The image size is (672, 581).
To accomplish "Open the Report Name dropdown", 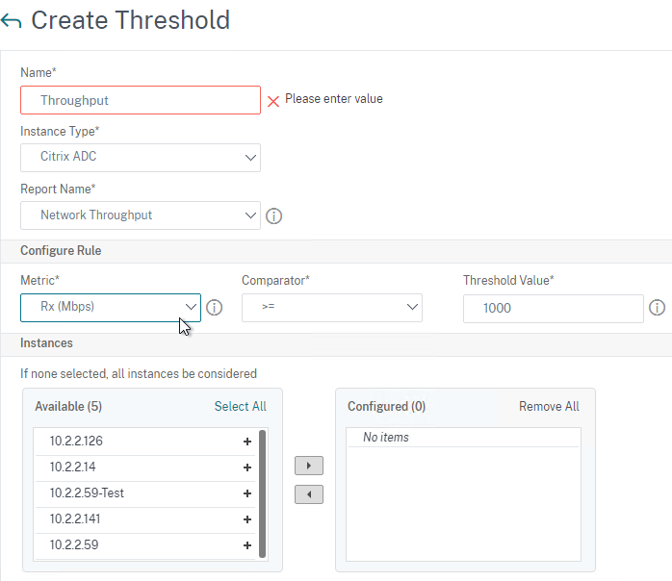I will click(141, 215).
